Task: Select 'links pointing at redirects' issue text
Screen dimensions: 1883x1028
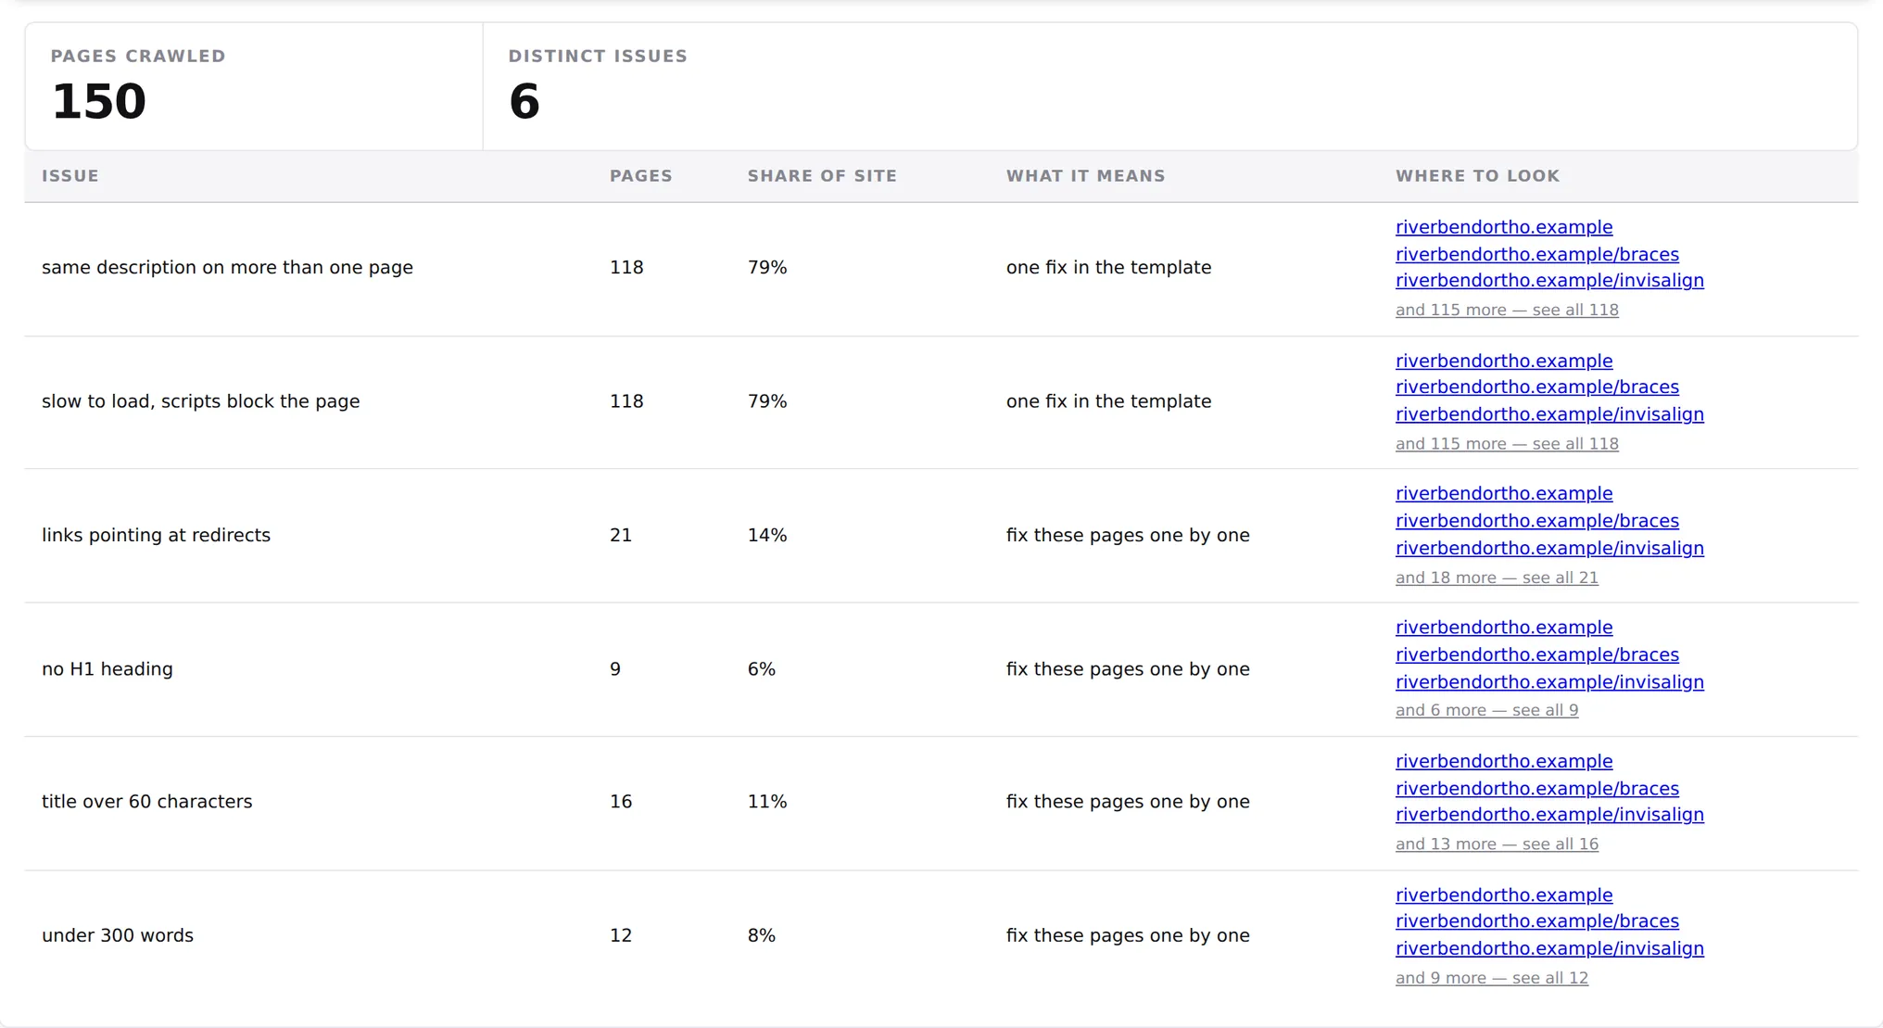Action: 156,535
